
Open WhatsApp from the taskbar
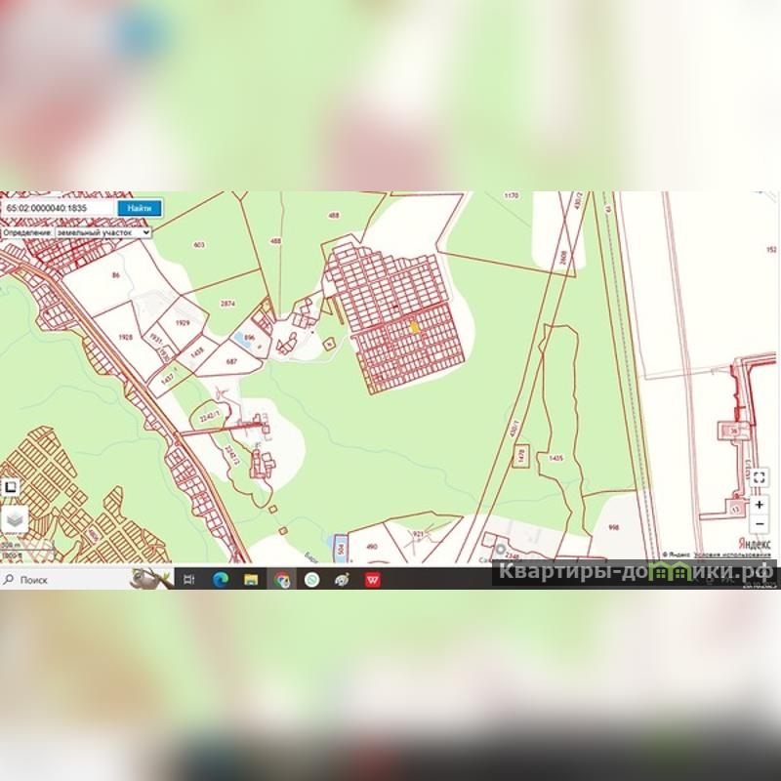311,580
